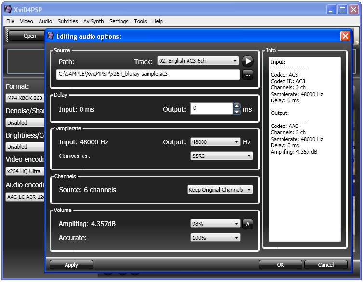363x282 pixels.
Task: Play the selected audio track preview
Action: point(247,61)
